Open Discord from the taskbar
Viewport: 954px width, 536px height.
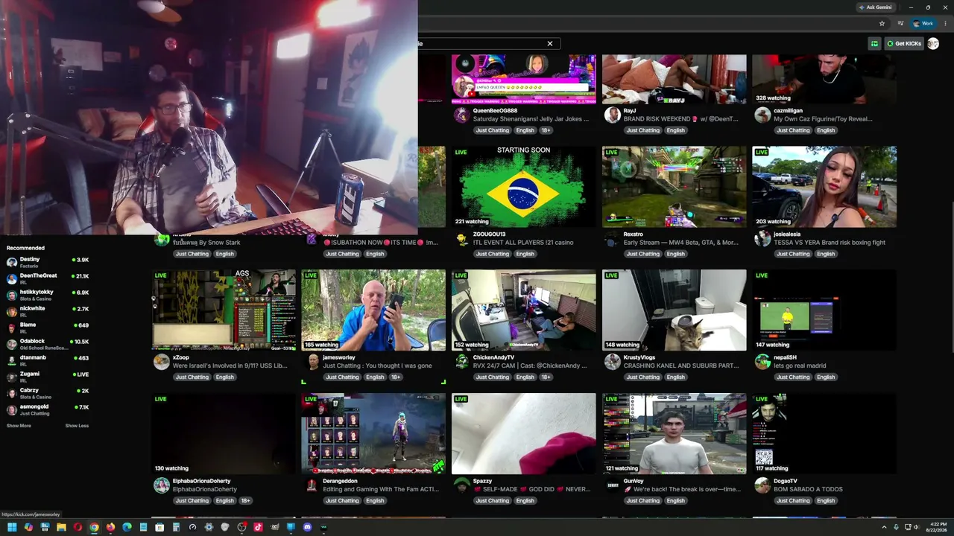coord(307,527)
